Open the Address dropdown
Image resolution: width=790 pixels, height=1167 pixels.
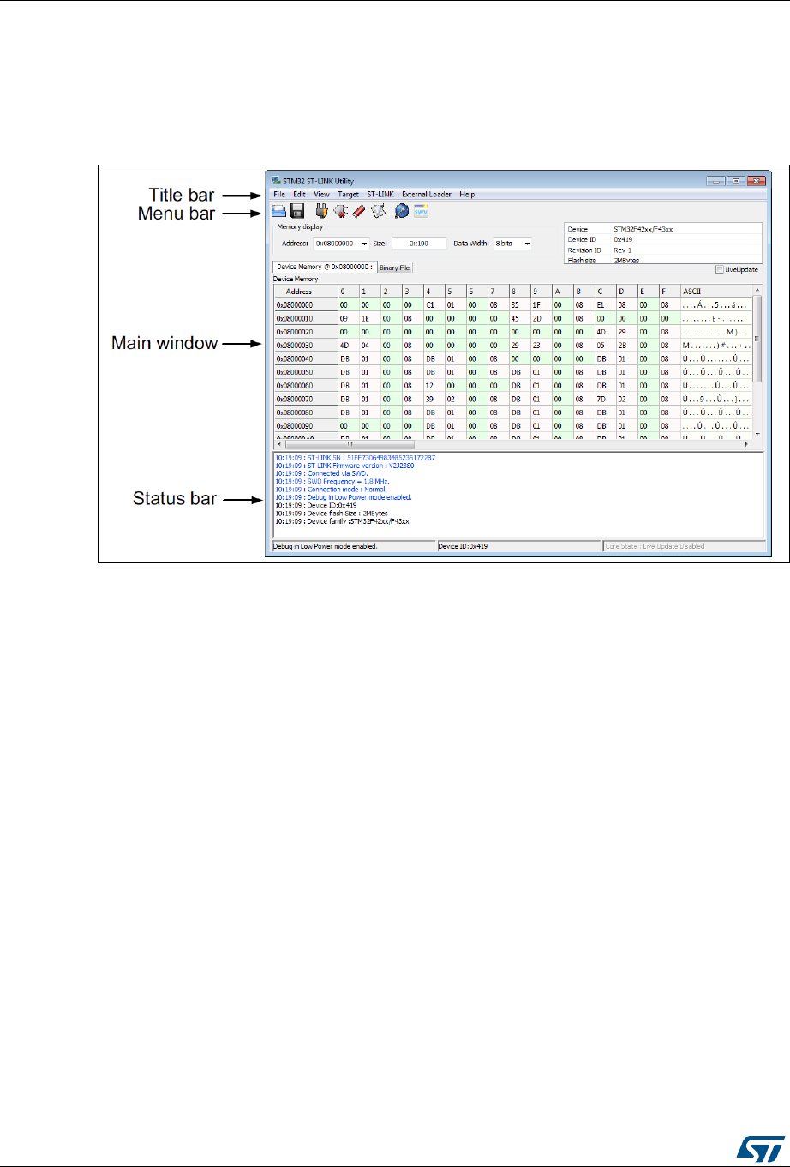click(366, 244)
